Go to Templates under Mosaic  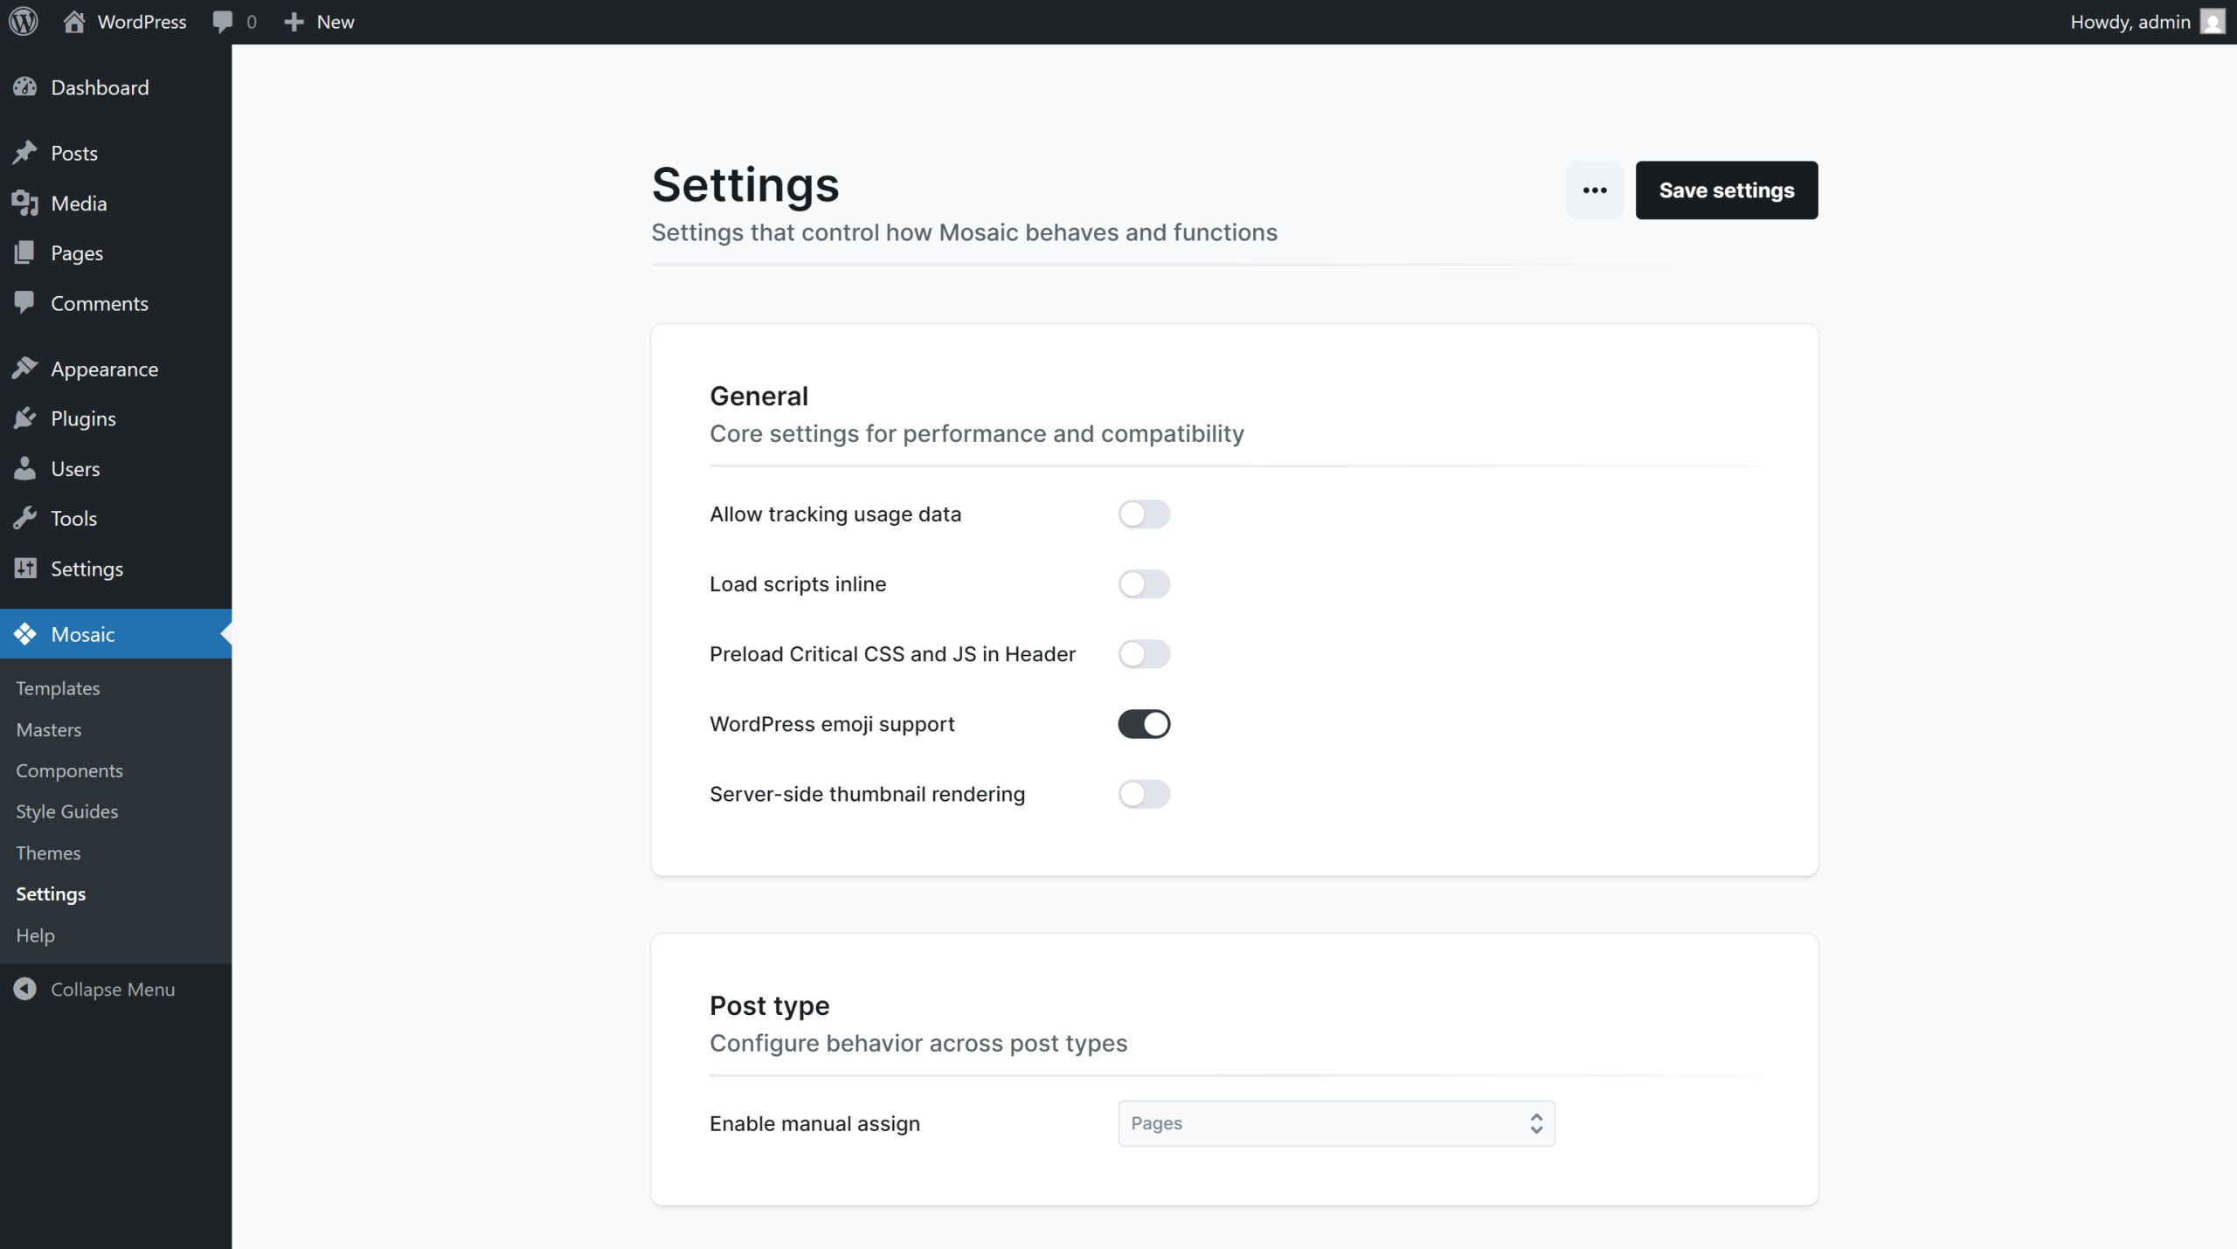pyautogui.click(x=58, y=688)
